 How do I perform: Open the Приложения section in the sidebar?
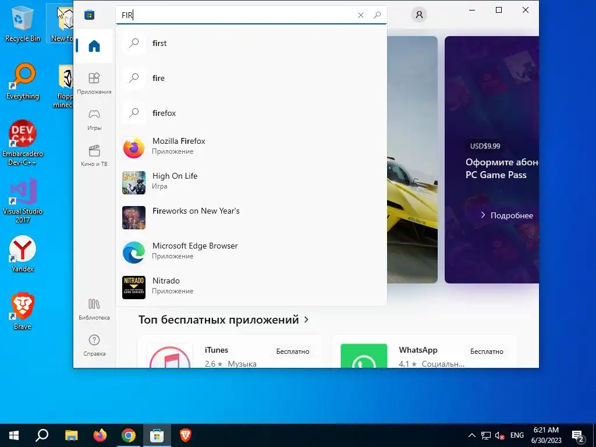pyautogui.click(x=94, y=83)
